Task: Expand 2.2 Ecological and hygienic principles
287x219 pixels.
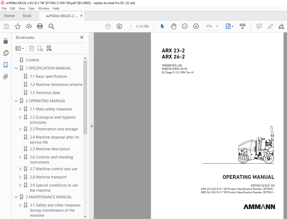Action: (20, 117)
